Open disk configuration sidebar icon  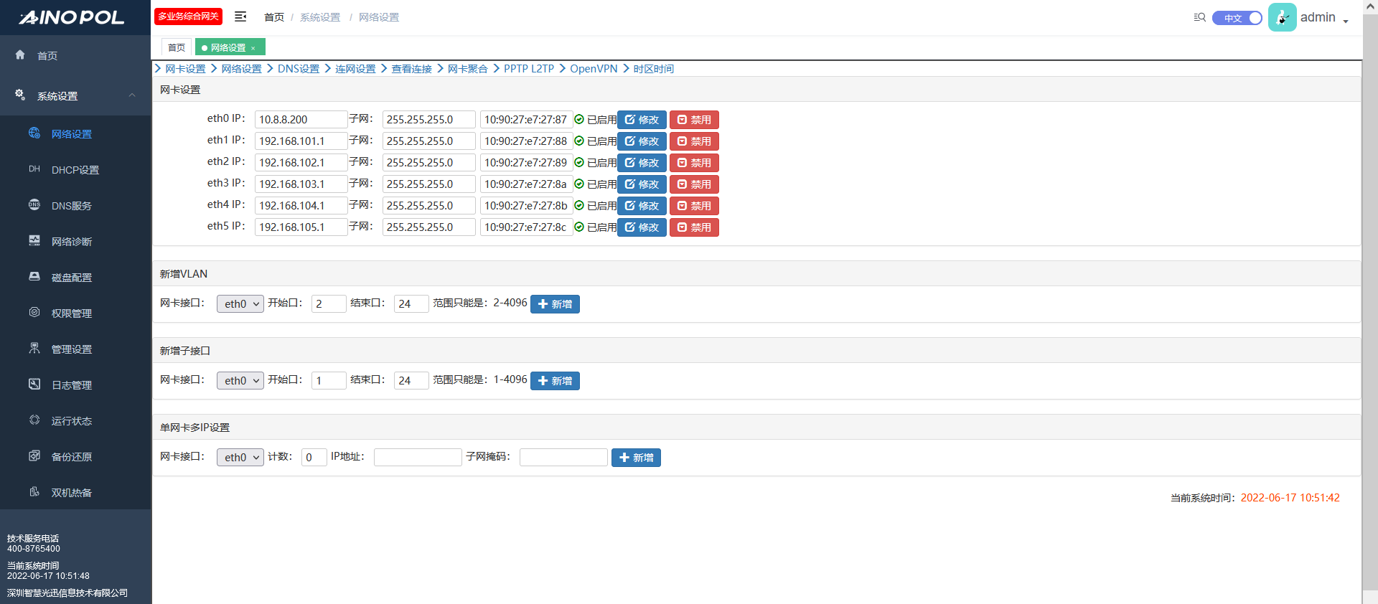(x=34, y=276)
